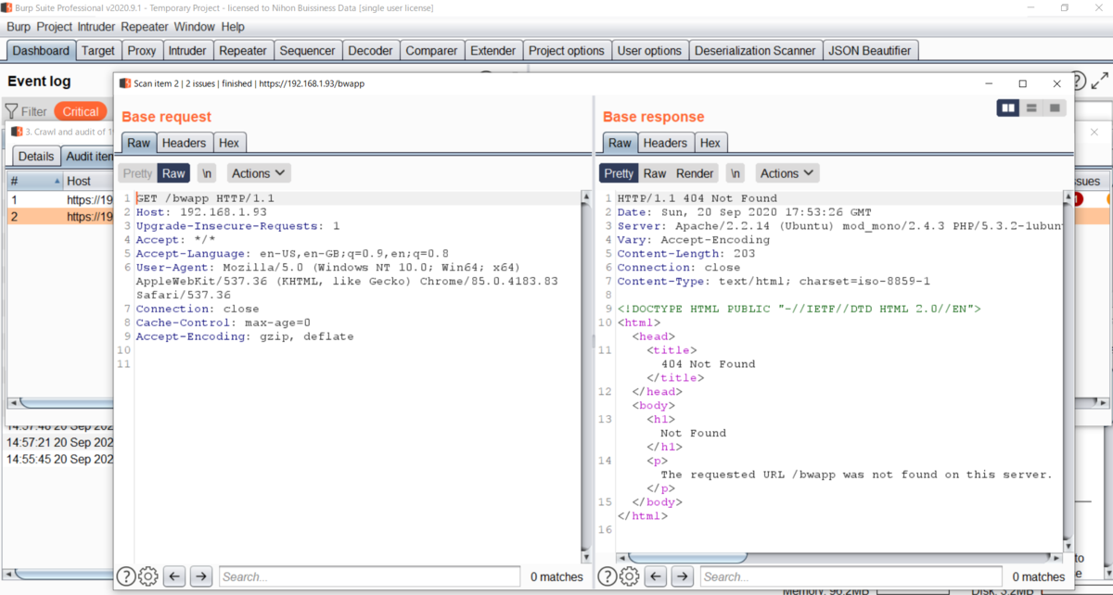Viewport: 1113px width, 595px height.
Task: Switch to the Target tab
Action: [x=97, y=51]
